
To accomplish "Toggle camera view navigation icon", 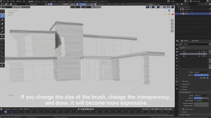I will [x=172, y=28].
